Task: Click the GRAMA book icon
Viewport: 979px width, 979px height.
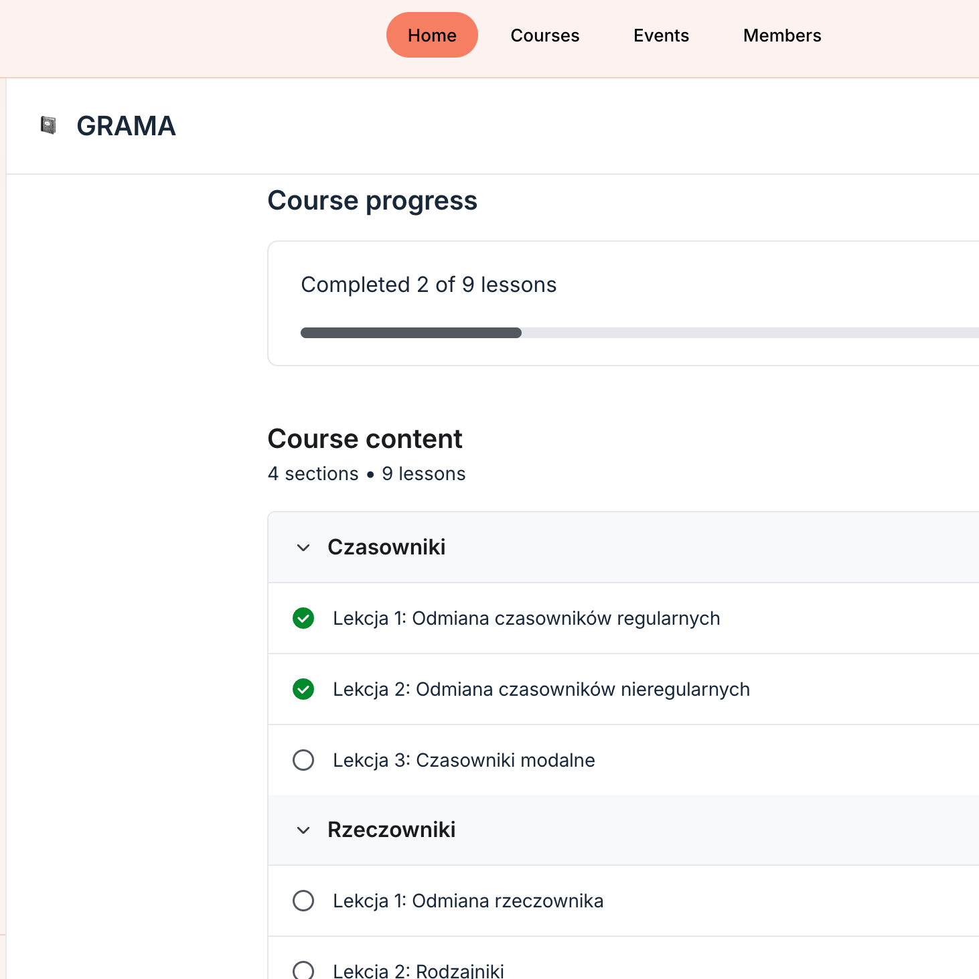Action: click(x=48, y=125)
